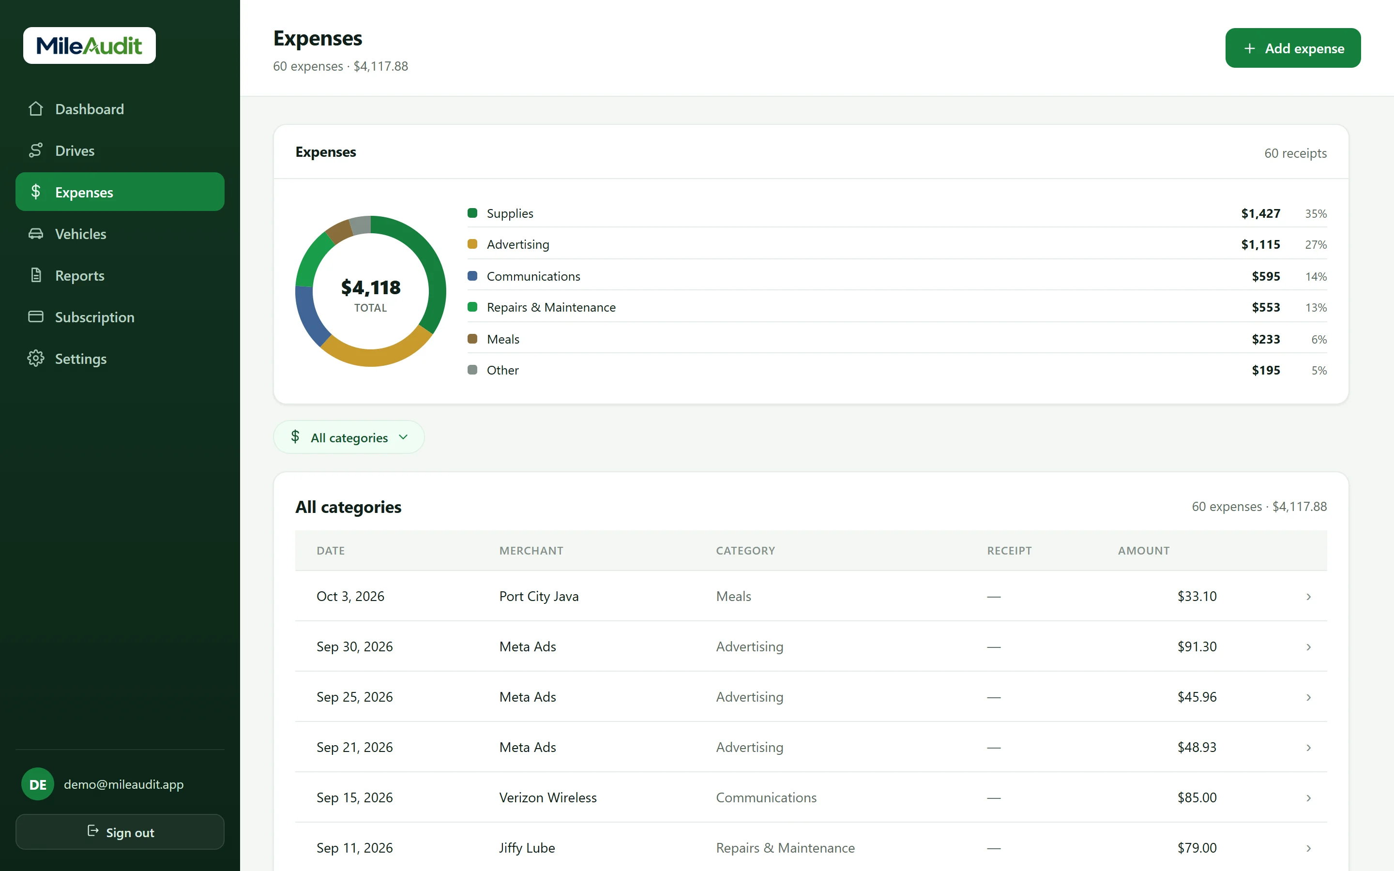Image resolution: width=1394 pixels, height=871 pixels.
Task: Expand the Sep 25 Meta Ads row chevron
Action: [x=1308, y=697]
